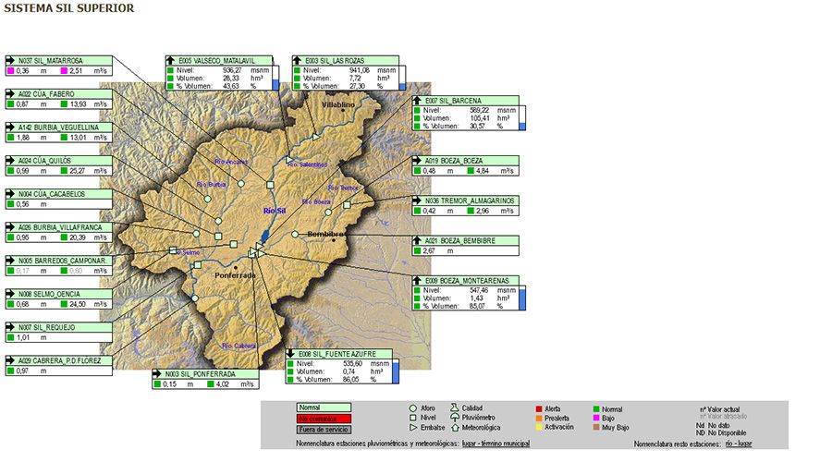Viewport: 832px width, 462px height.
Task: Click the arrow icon beside N037 SIL_MATARROSA
Action: click(11, 60)
